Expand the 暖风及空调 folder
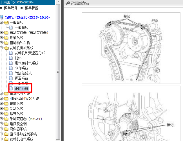The image size is (183, 141). (x=1, y=124)
